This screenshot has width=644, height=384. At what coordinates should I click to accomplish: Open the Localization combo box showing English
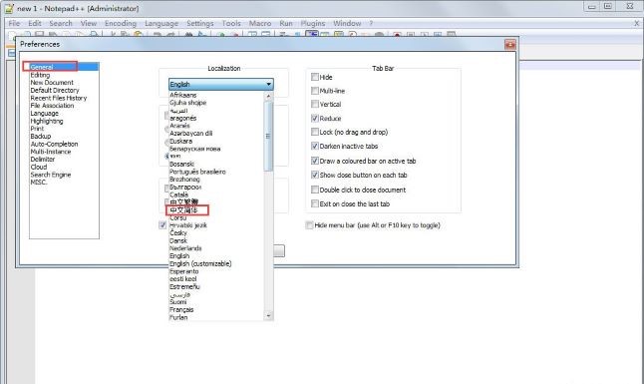[221, 85]
